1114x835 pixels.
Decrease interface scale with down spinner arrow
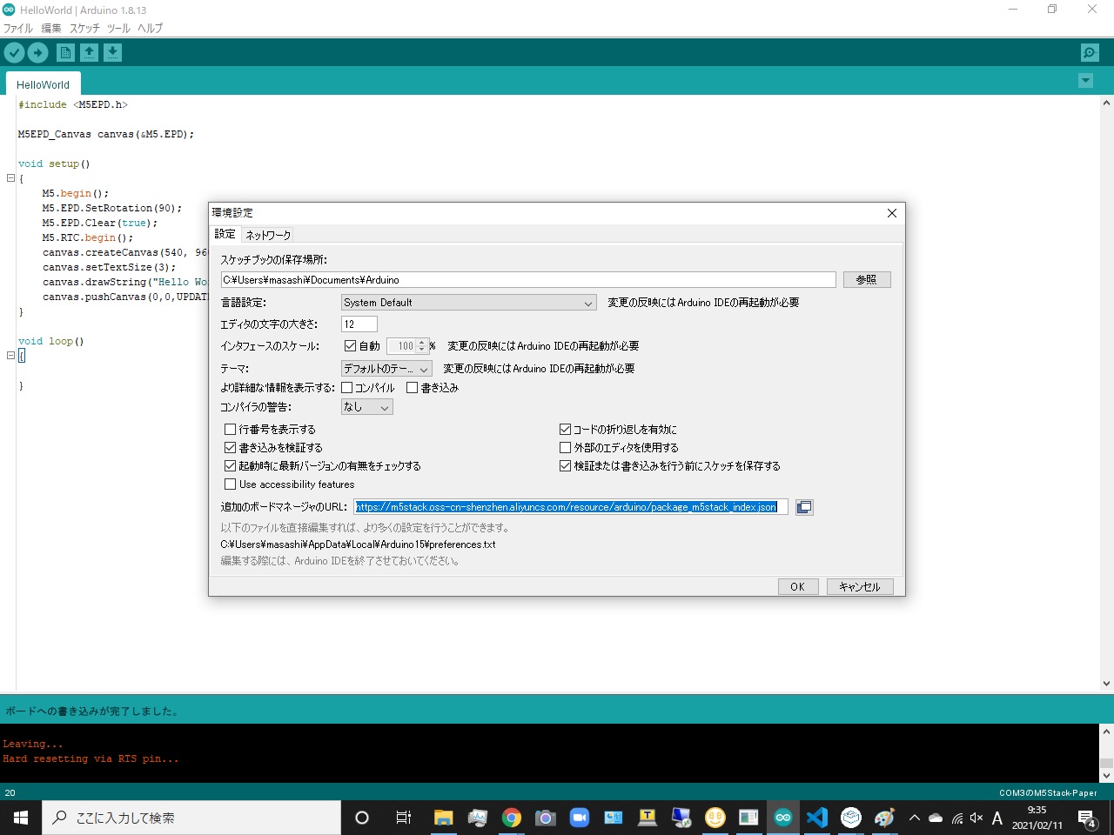coord(422,350)
